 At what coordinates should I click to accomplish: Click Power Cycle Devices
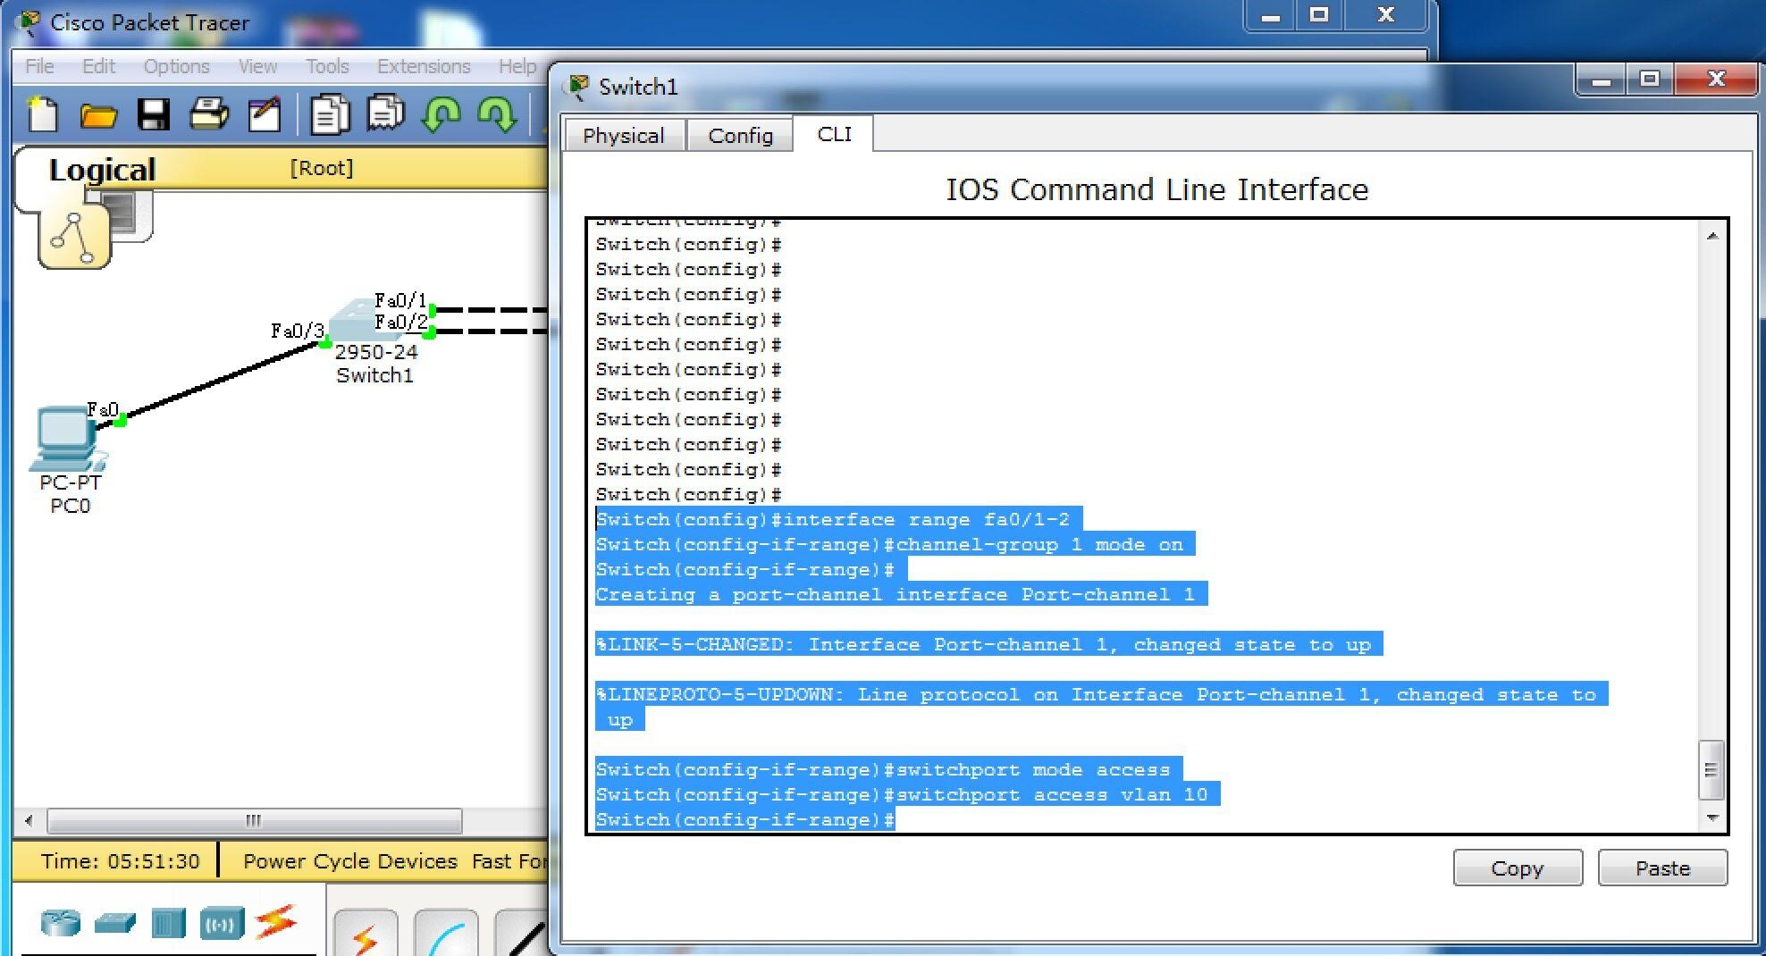(x=349, y=861)
